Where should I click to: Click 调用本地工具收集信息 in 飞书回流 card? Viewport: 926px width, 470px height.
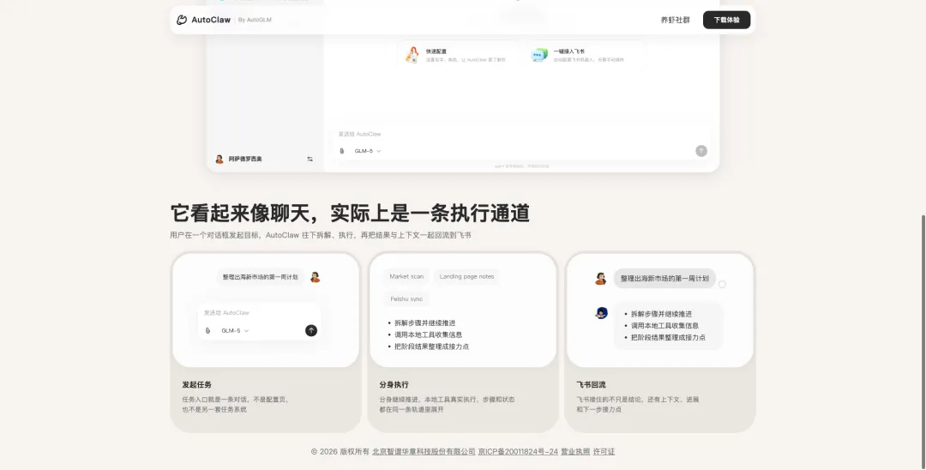pyautogui.click(x=664, y=325)
